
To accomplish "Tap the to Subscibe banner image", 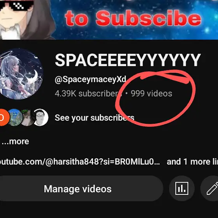I will click(133, 18).
